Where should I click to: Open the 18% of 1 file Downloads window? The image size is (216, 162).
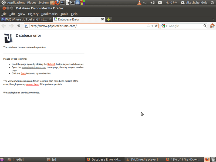(x=184, y=160)
